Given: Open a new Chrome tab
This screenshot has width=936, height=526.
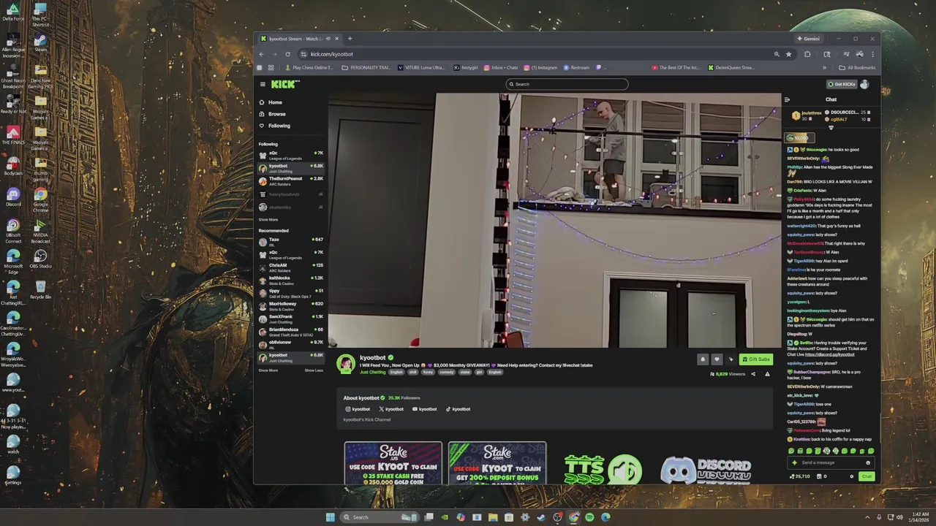Looking at the screenshot, I should pyautogui.click(x=350, y=39).
